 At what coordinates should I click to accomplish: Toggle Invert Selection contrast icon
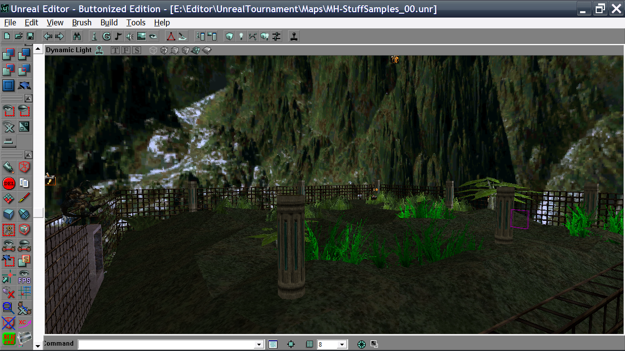24,127
